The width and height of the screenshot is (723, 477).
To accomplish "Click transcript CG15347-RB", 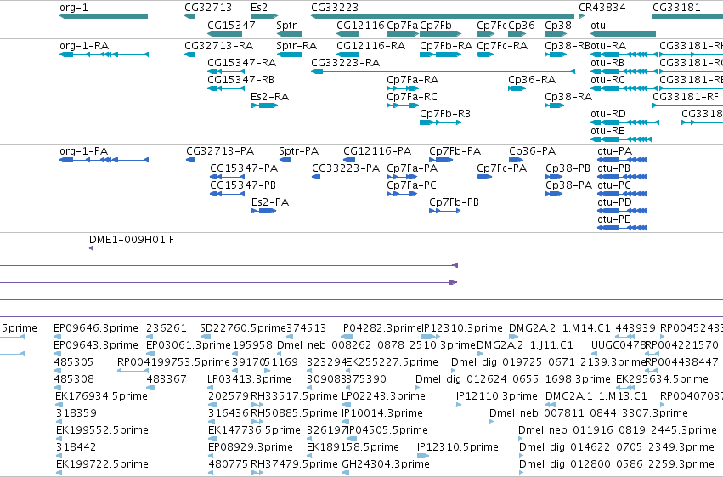I will [x=226, y=88].
